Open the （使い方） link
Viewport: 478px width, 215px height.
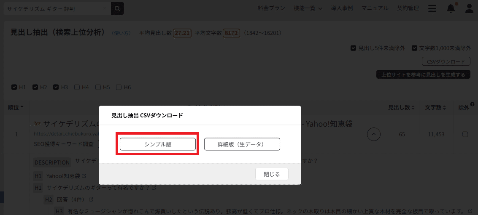[121, 33]
